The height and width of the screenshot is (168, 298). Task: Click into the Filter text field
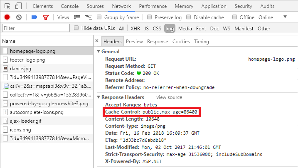36,28
